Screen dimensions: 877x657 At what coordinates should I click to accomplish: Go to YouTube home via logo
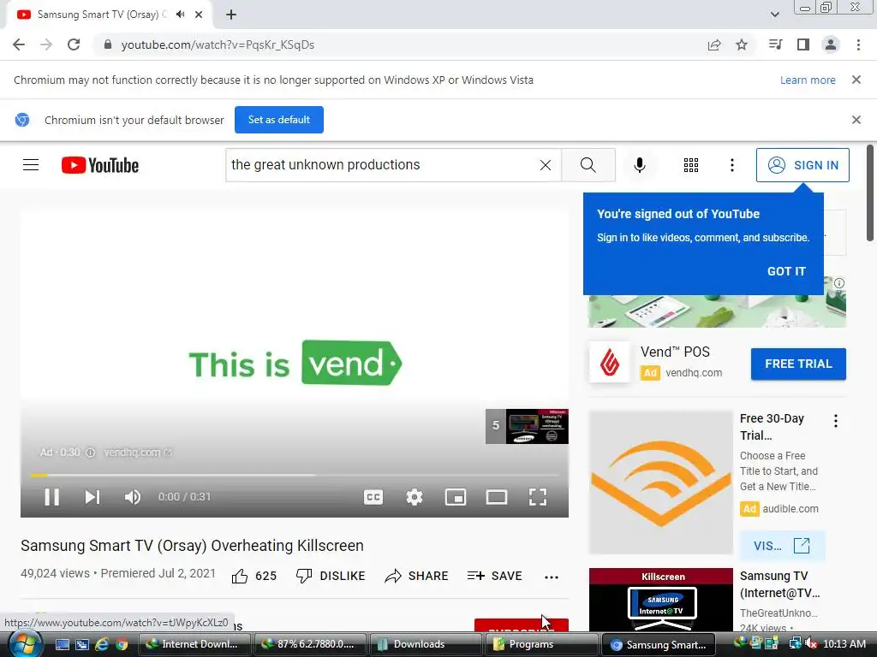(100, 165)
